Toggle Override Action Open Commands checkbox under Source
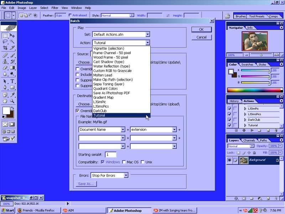285x214 pixels. click(78, 69)
